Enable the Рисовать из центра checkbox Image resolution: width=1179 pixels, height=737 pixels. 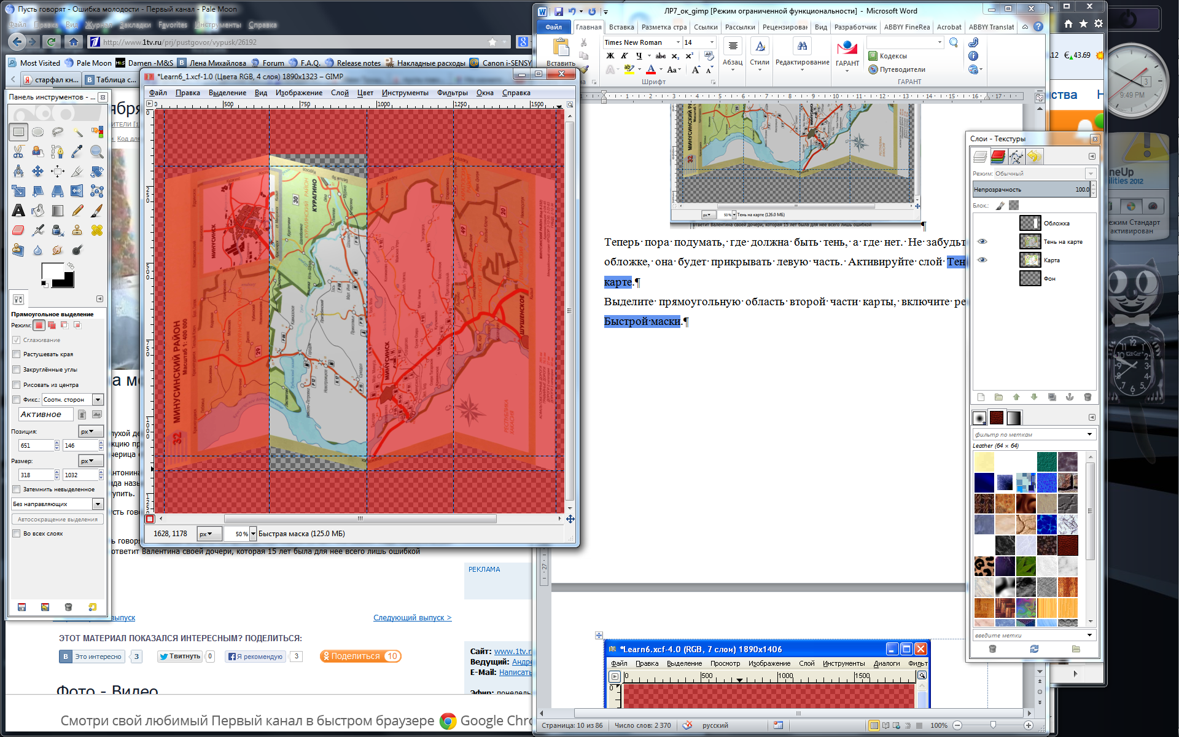17,385
